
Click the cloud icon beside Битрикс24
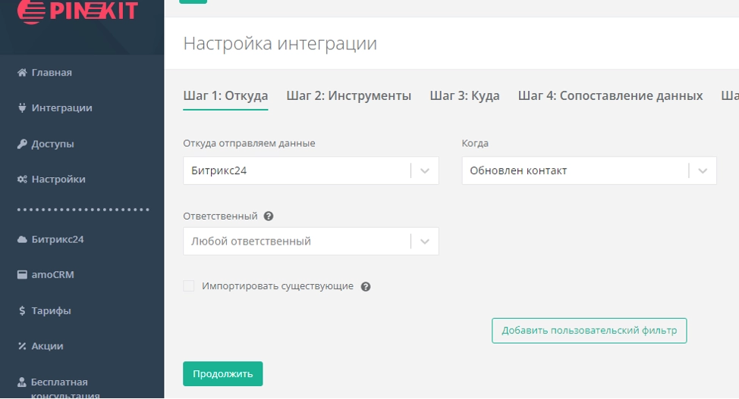coord(22,239)
